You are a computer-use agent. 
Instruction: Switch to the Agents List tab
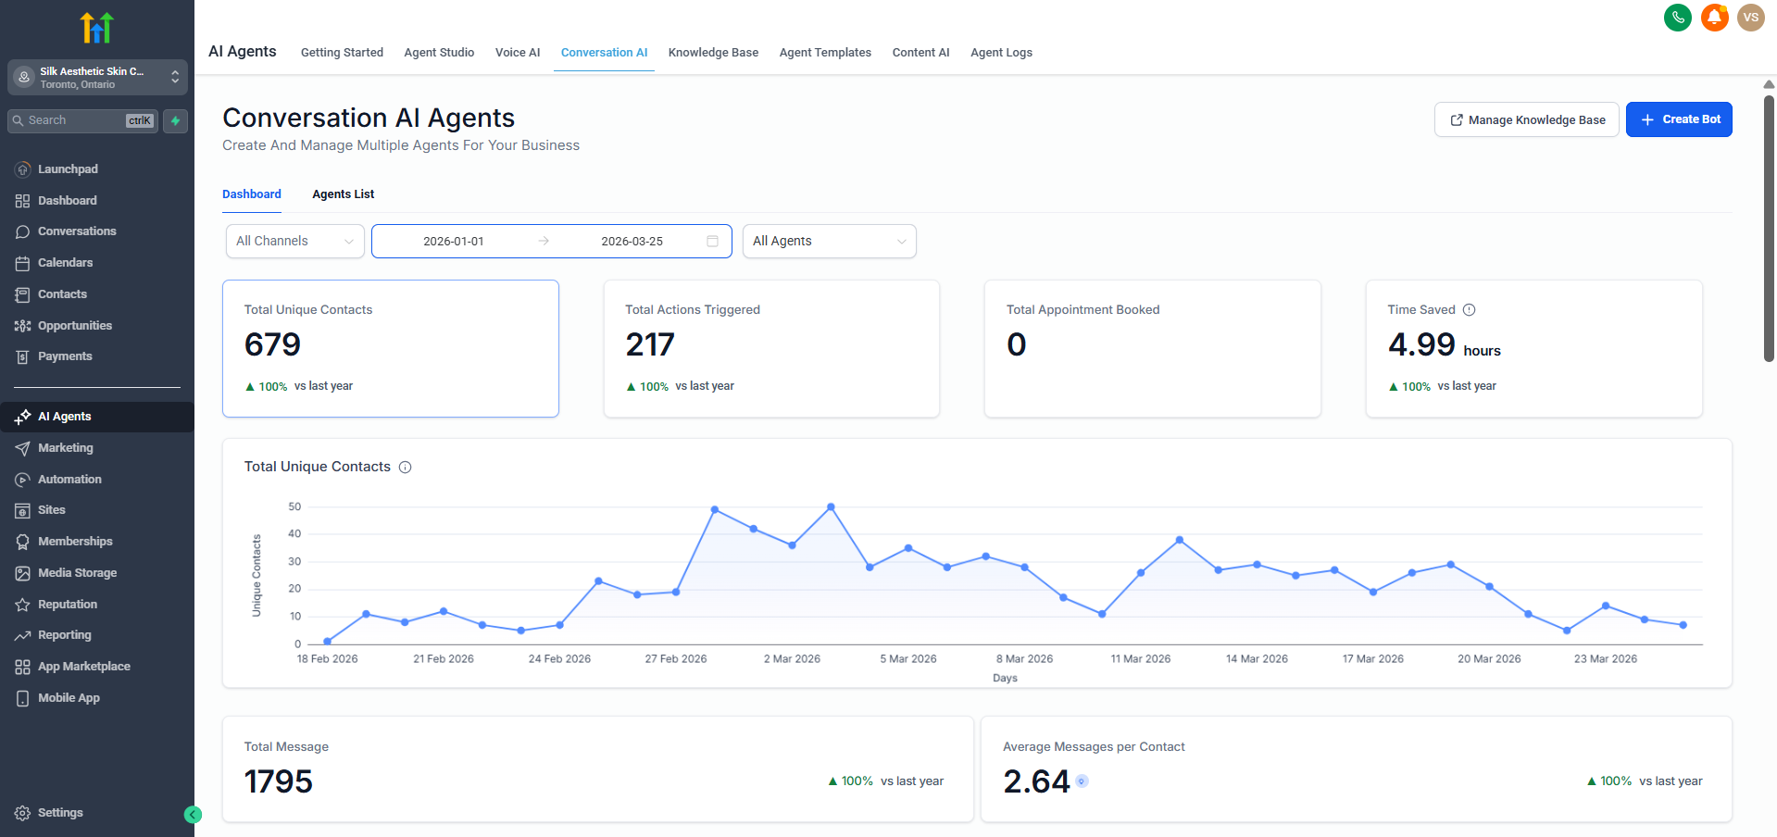point(343,194)
